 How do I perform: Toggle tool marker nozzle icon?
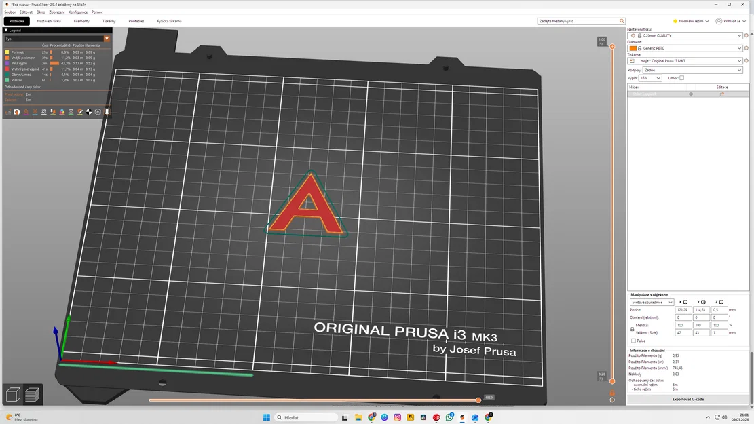click(x=107, y=111)
